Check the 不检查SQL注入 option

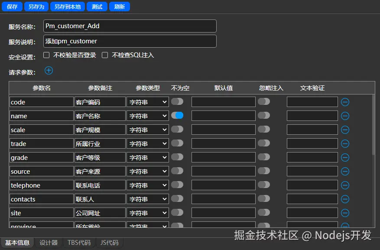[104, 55]
